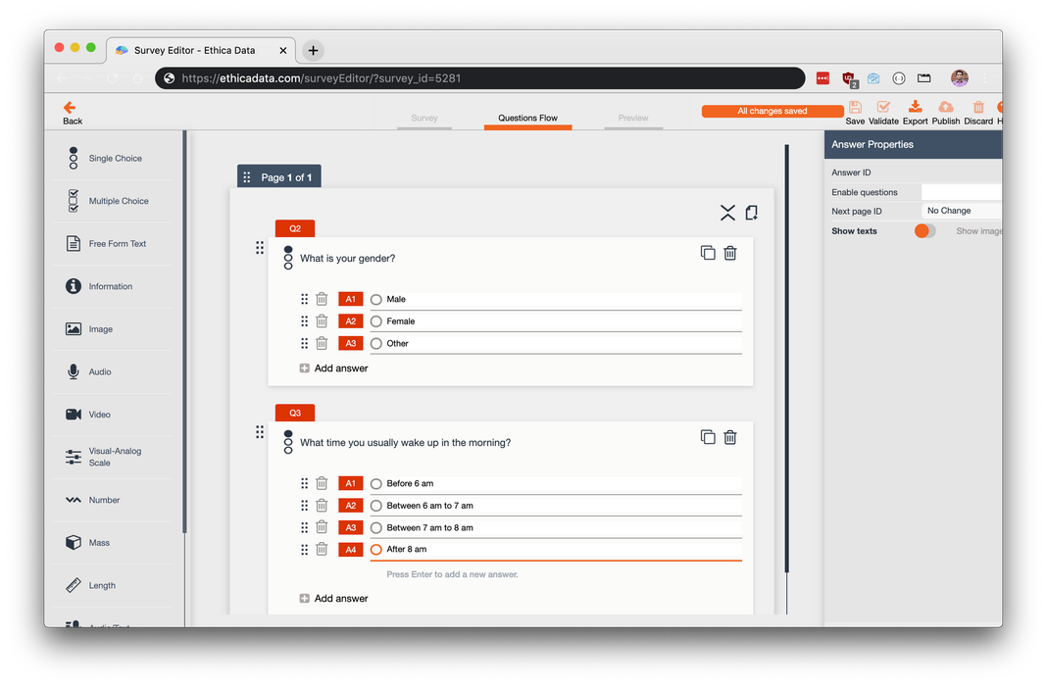The width and height of the screenshot is (1047, 686).
Task: Toggle the Show texts switch
Action: 924,231
